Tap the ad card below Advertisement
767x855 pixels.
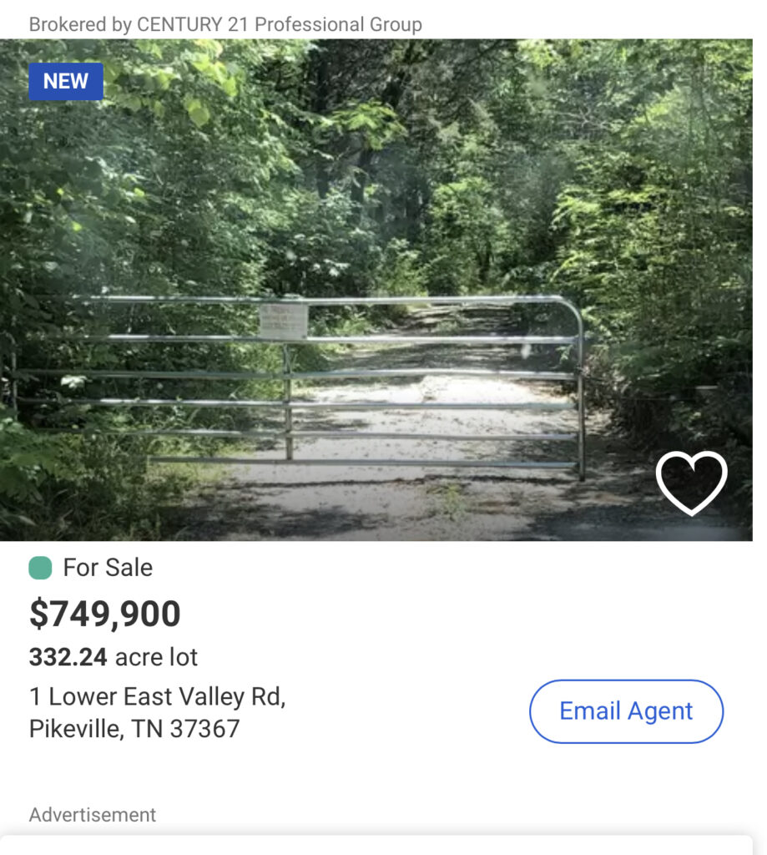376,844
